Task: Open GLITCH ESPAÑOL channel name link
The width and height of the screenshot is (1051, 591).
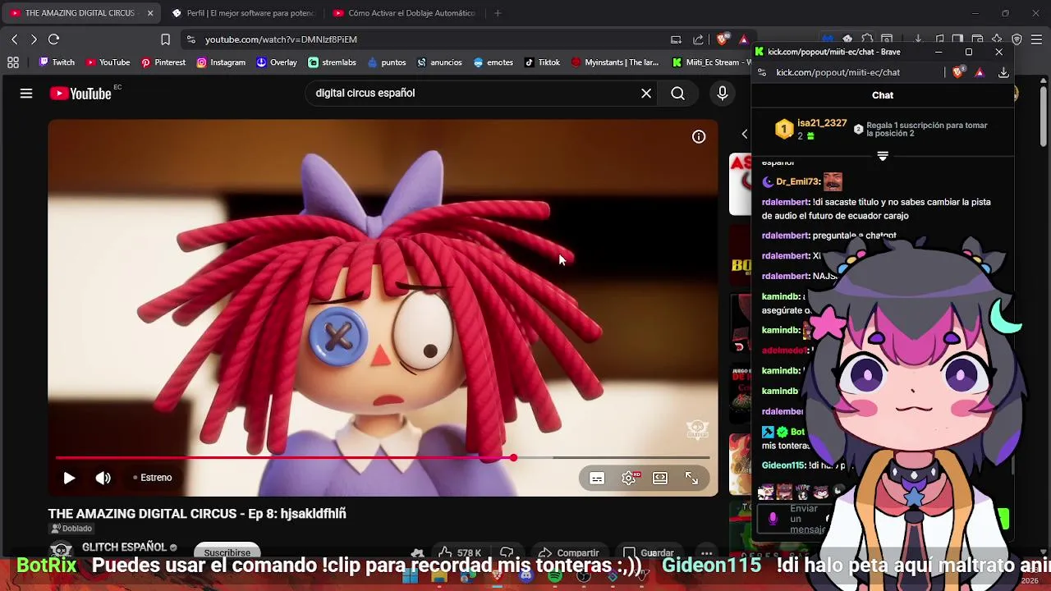Action: [124, 547]
